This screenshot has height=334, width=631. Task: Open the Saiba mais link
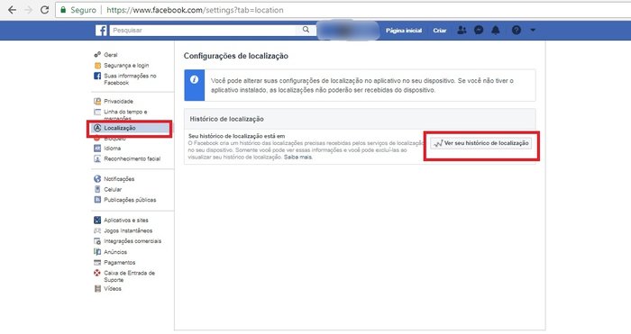(298, 158)
